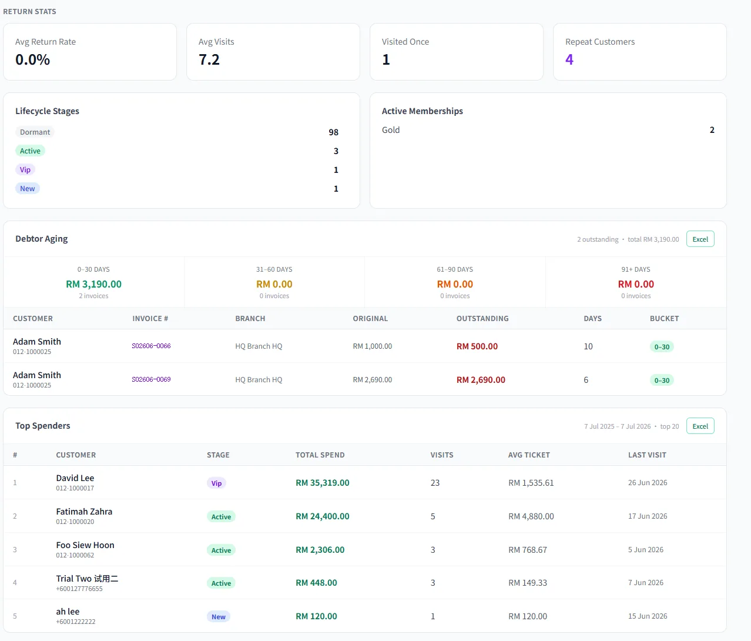Viewport: 751px width, 641px height.
Task: Click total spend RM 24,400.00
Action: [323, 516]
